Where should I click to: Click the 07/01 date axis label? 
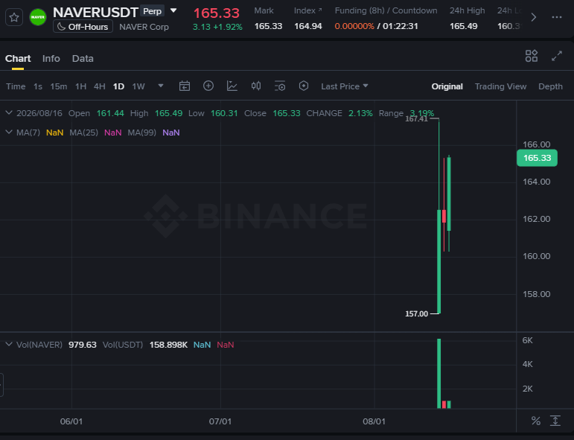220,421
